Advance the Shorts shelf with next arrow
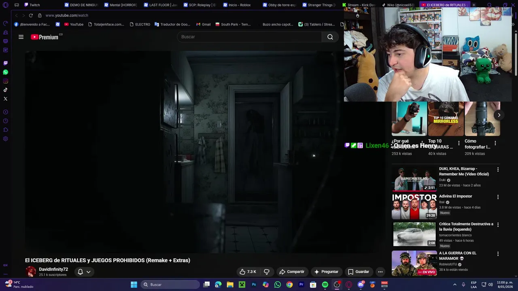This screenshot has height=291, width=518. point(499,115)
